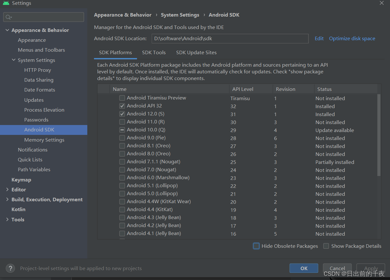Sort by API Level column header
The height and width of the screenshot is (280, 390).
(x=251, y=89)
